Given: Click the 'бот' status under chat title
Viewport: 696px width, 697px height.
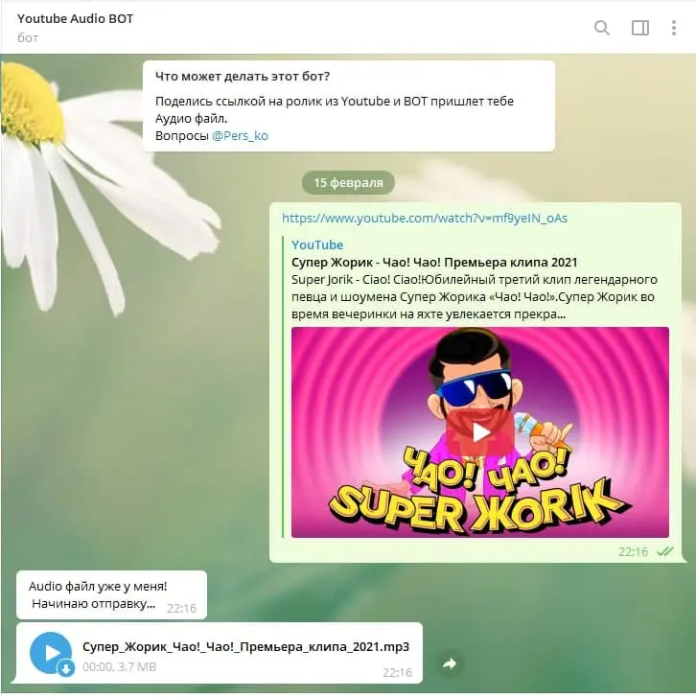Looking at the screenshot, I should [x=28, y=37].
